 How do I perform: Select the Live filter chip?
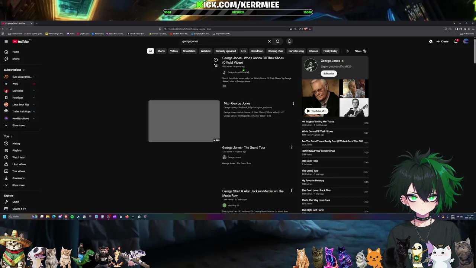[244, 51]
